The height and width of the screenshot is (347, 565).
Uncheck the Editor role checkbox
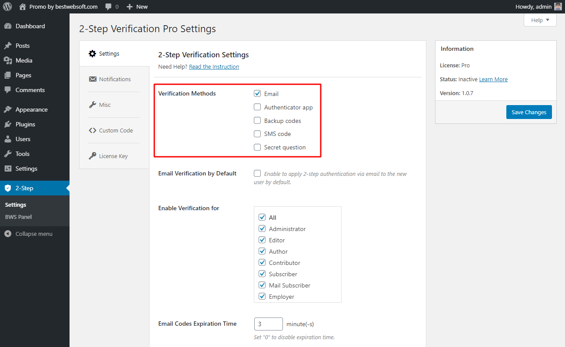point(262,240)
